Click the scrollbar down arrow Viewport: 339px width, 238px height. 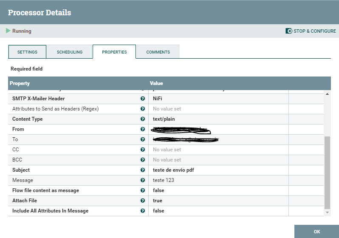pos(328,212)
